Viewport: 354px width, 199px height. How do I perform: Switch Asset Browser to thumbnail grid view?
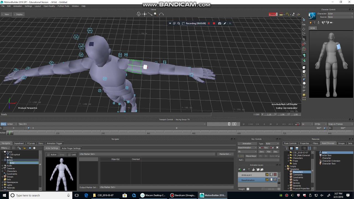309,148
